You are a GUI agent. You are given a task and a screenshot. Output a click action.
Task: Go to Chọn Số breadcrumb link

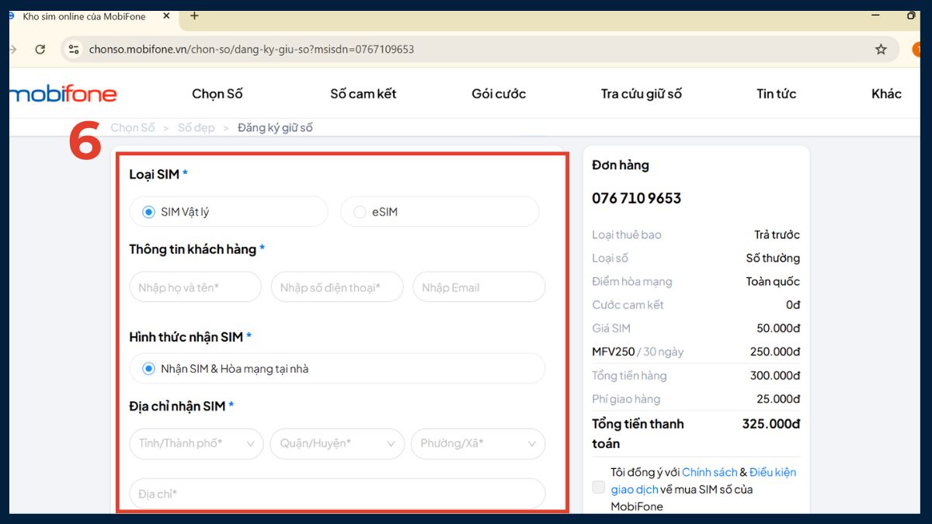point(133,127)
